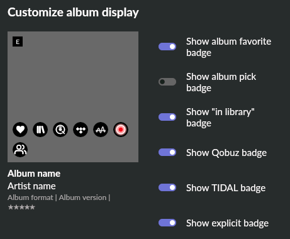
Task: Disable the album favorite badge toggle
Action: [167, 47]
